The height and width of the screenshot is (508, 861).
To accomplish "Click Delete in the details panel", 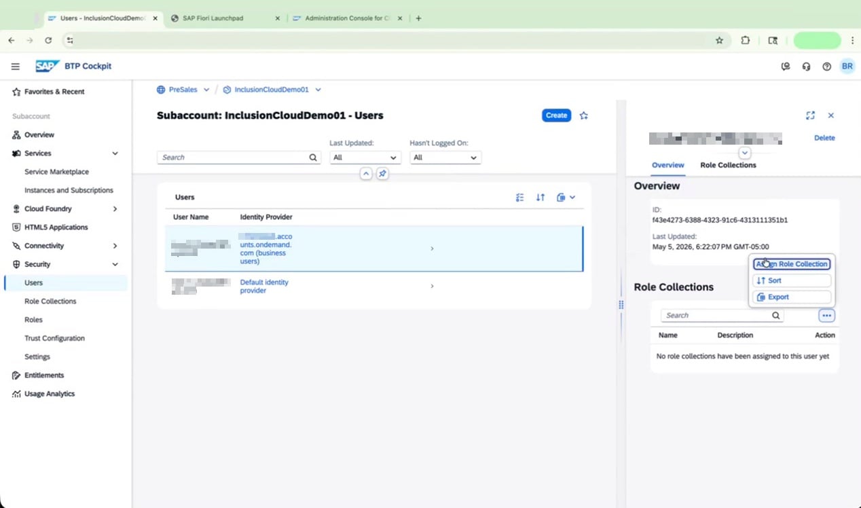I will pos(824,138).
